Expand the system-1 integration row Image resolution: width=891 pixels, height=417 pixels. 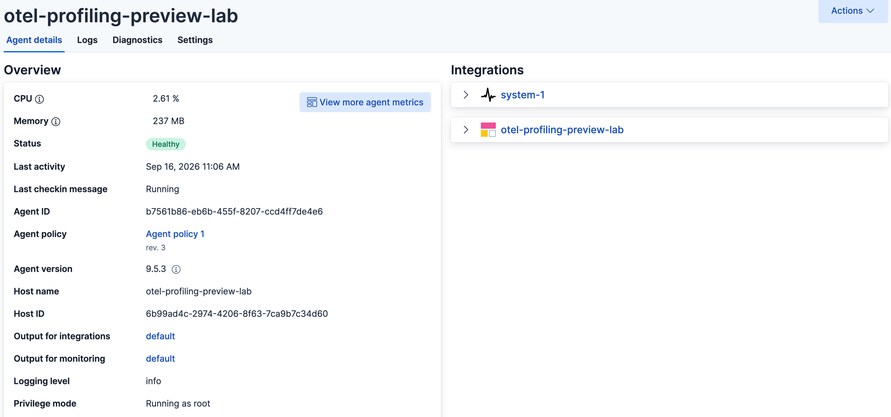pos(466,95)
